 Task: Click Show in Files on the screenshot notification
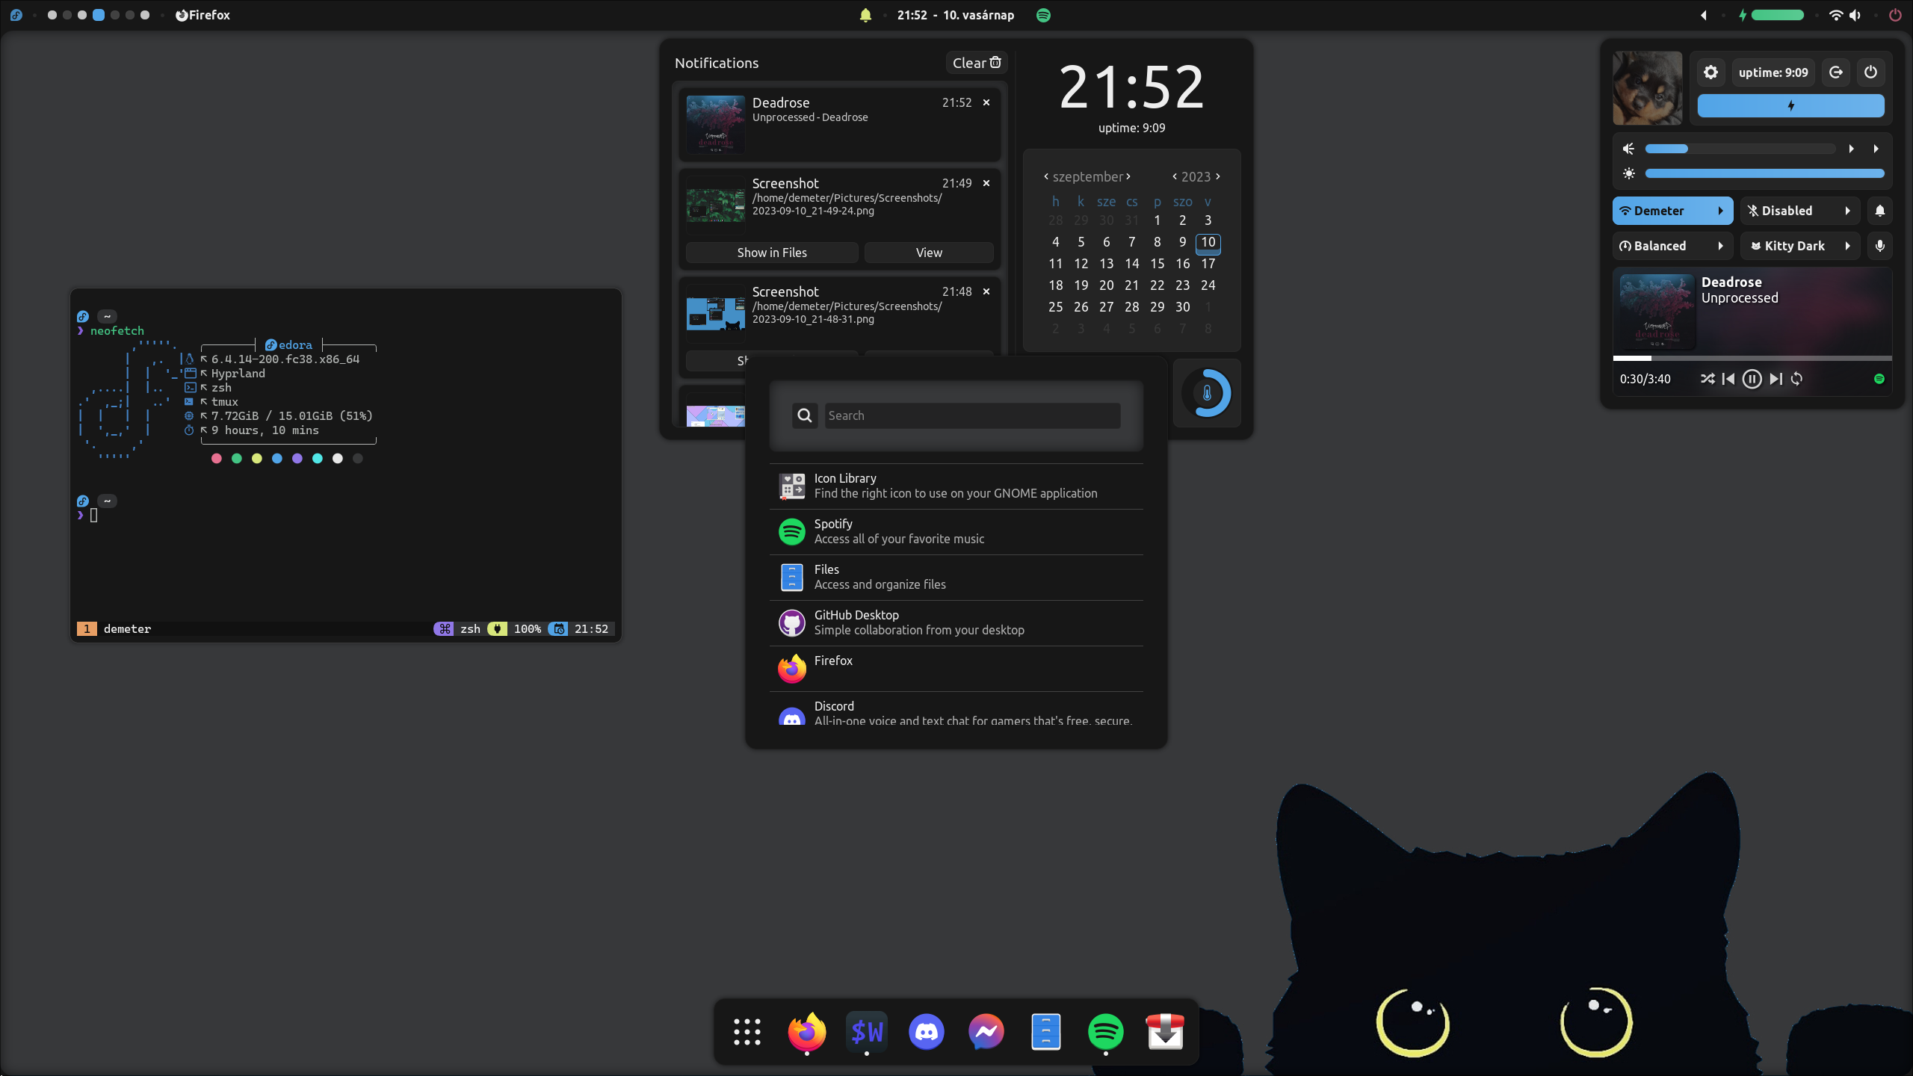coord(771,252)
